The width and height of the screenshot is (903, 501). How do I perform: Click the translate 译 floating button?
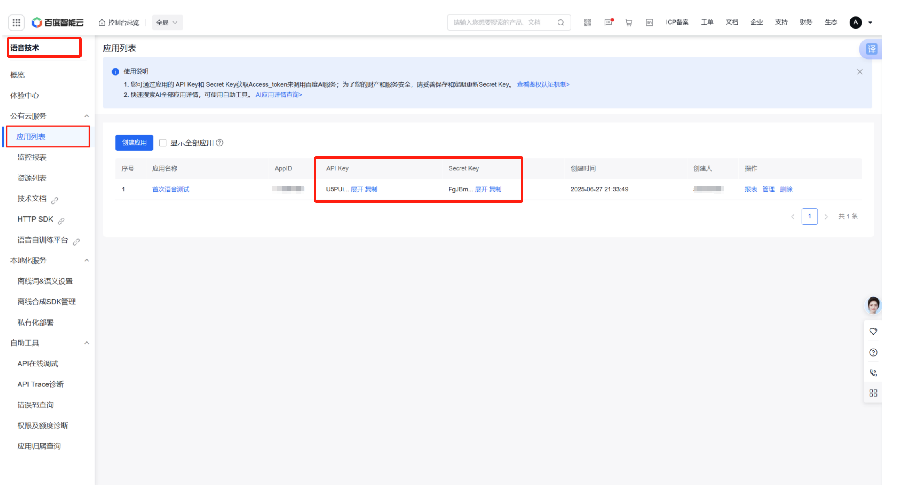pyautogui.click(x=870, y=49)
